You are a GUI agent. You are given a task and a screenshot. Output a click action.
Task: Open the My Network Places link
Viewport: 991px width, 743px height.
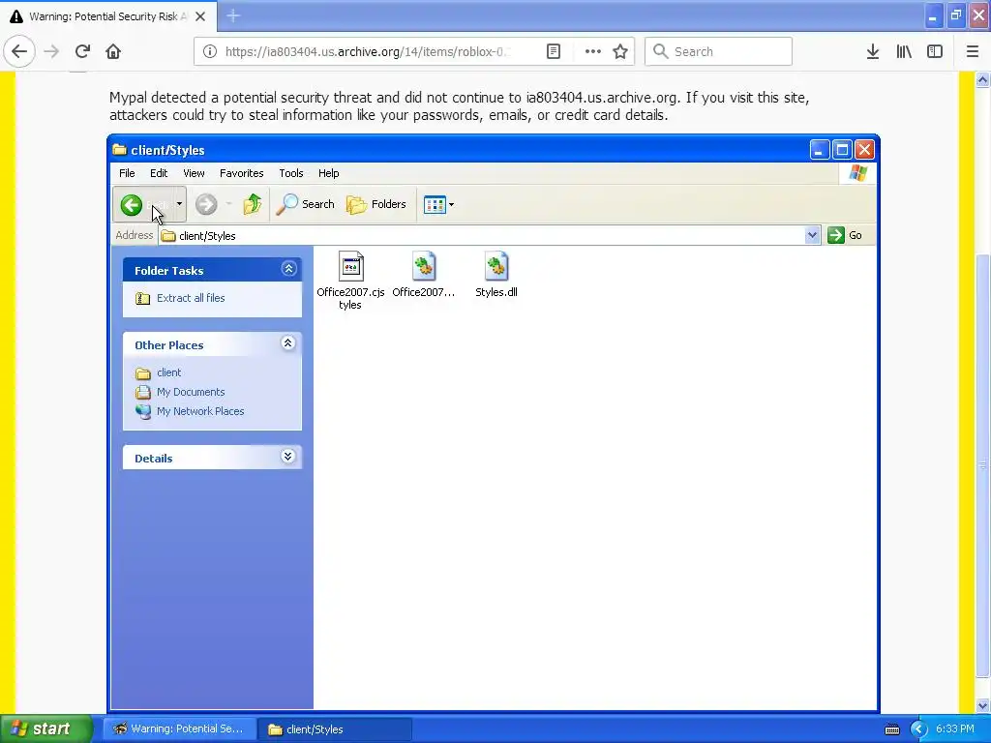pos(200,411)
